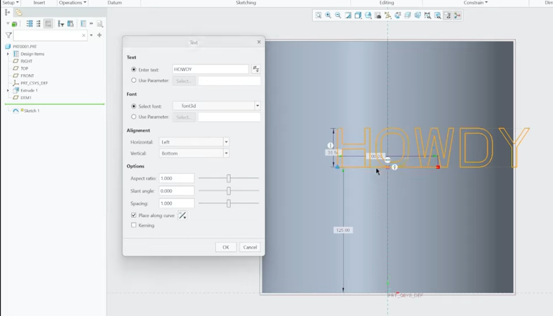This screenshot has width=553, height=316.
Task: Click the HOWDY text input field
Action: click(211, 69)
